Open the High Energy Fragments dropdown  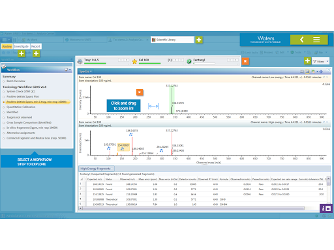[x=97, y=169]
